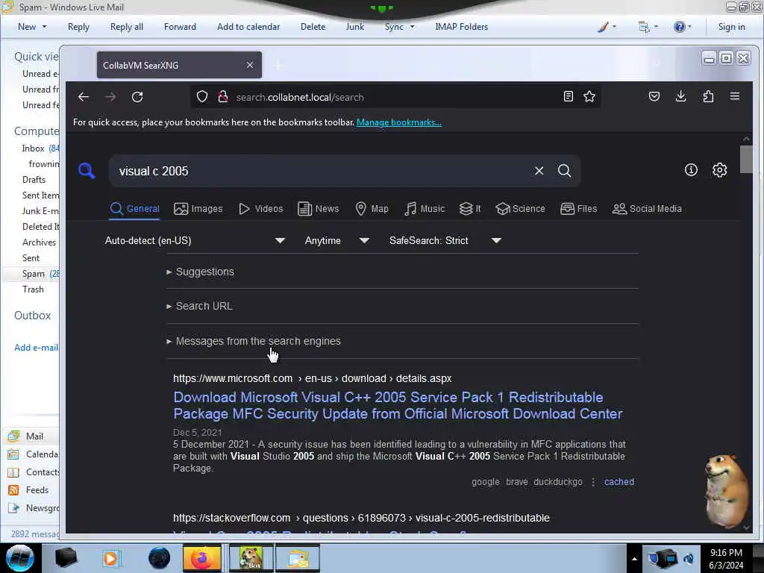The image size is (764, 573).
Task: Close the CollabVM SearXNG tab
Action: (x=250, y=65)
